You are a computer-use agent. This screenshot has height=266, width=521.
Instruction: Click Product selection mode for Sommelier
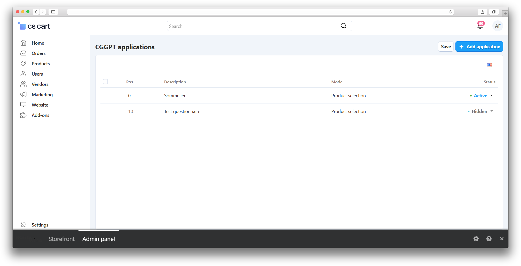[349, 95]
